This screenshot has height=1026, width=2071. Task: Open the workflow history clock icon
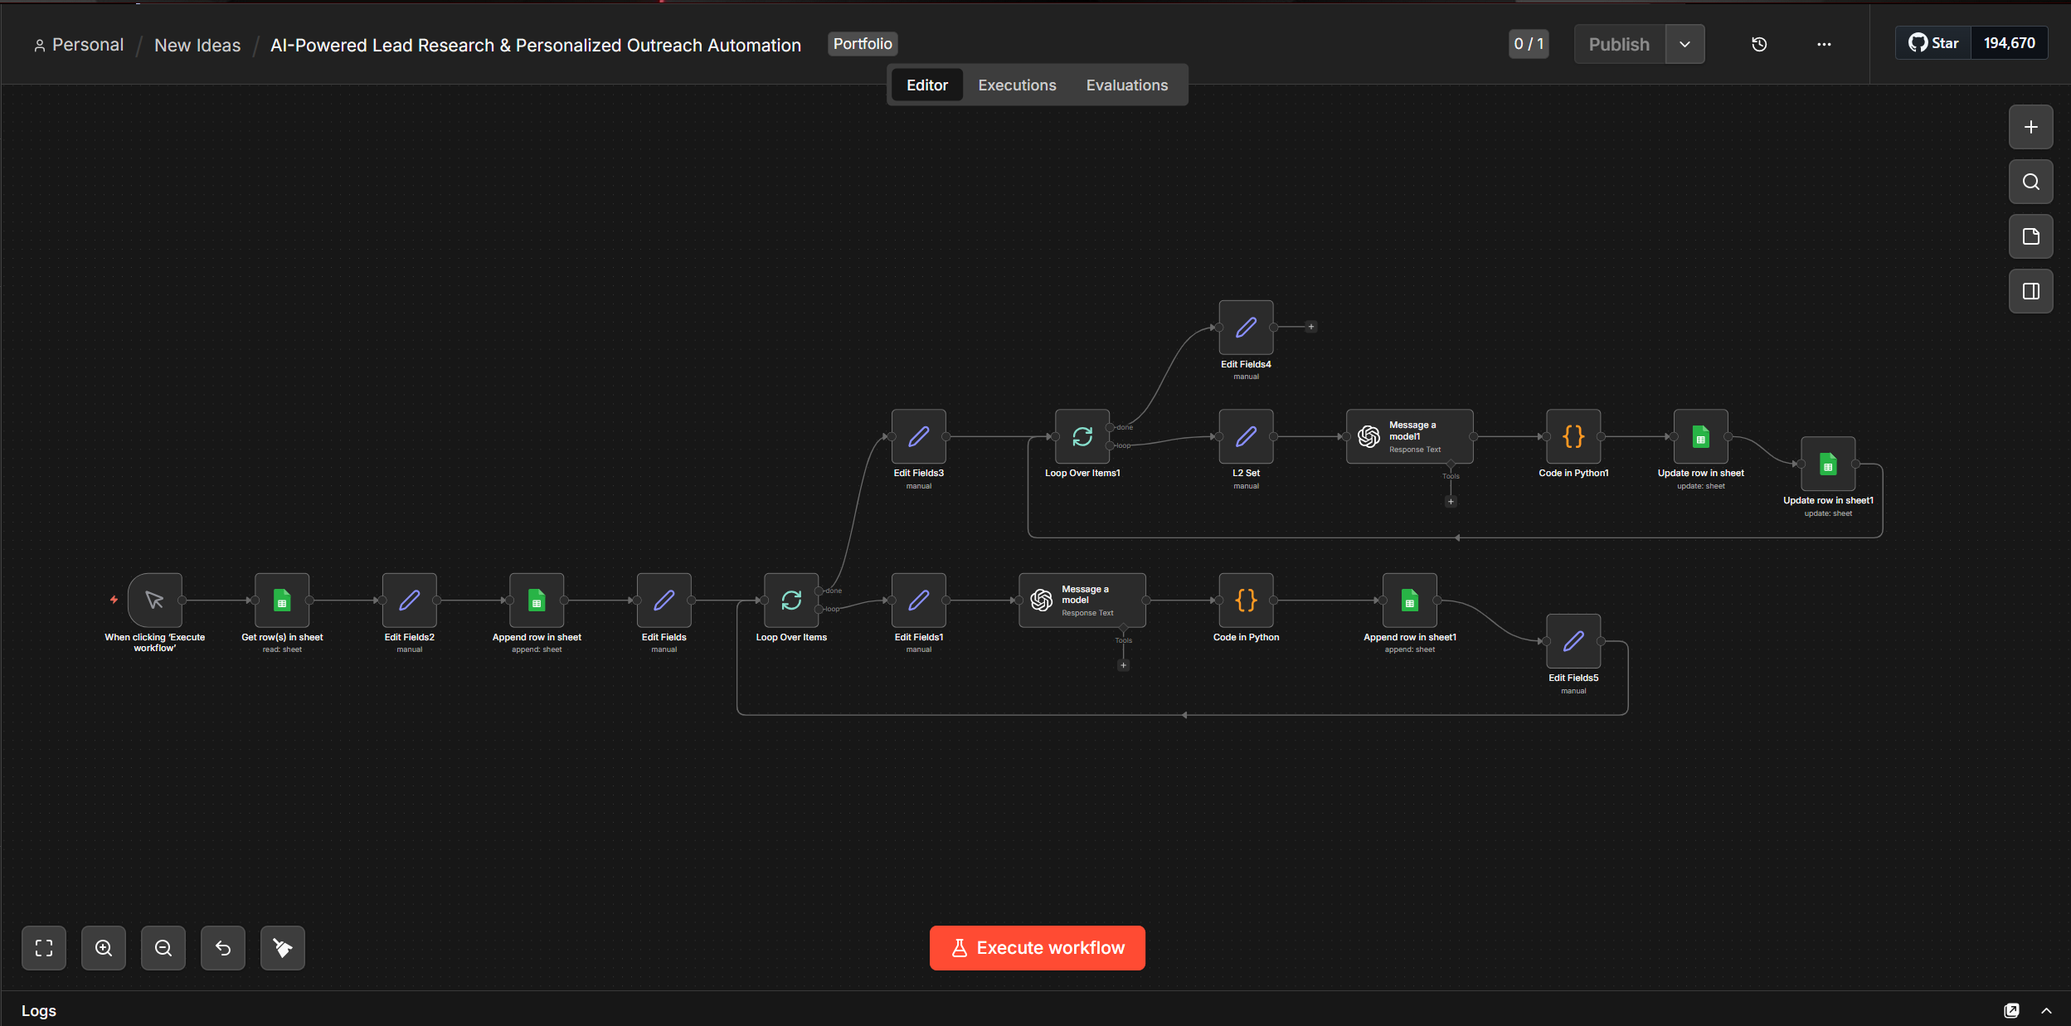tap(1759, 44)
